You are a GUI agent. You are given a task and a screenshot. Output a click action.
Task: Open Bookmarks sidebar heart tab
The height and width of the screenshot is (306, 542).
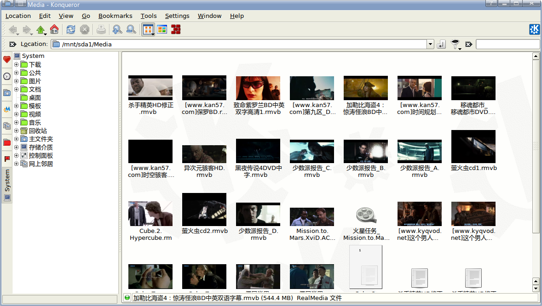coord(7,59)
